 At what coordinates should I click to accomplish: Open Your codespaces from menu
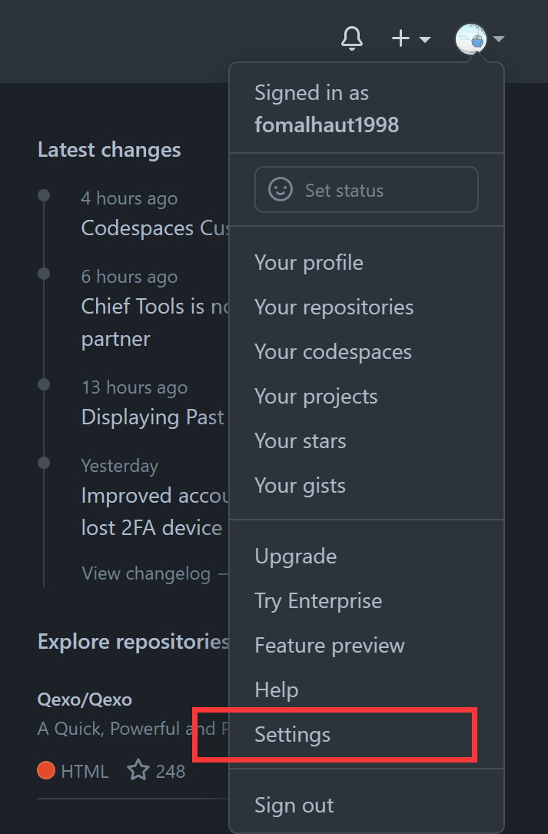click(x=333, y=352)
